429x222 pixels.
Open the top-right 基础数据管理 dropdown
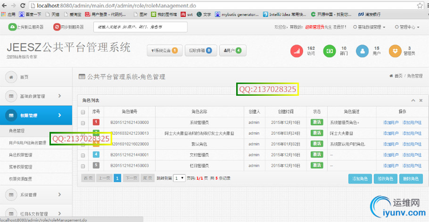click(x=369, y=27)
